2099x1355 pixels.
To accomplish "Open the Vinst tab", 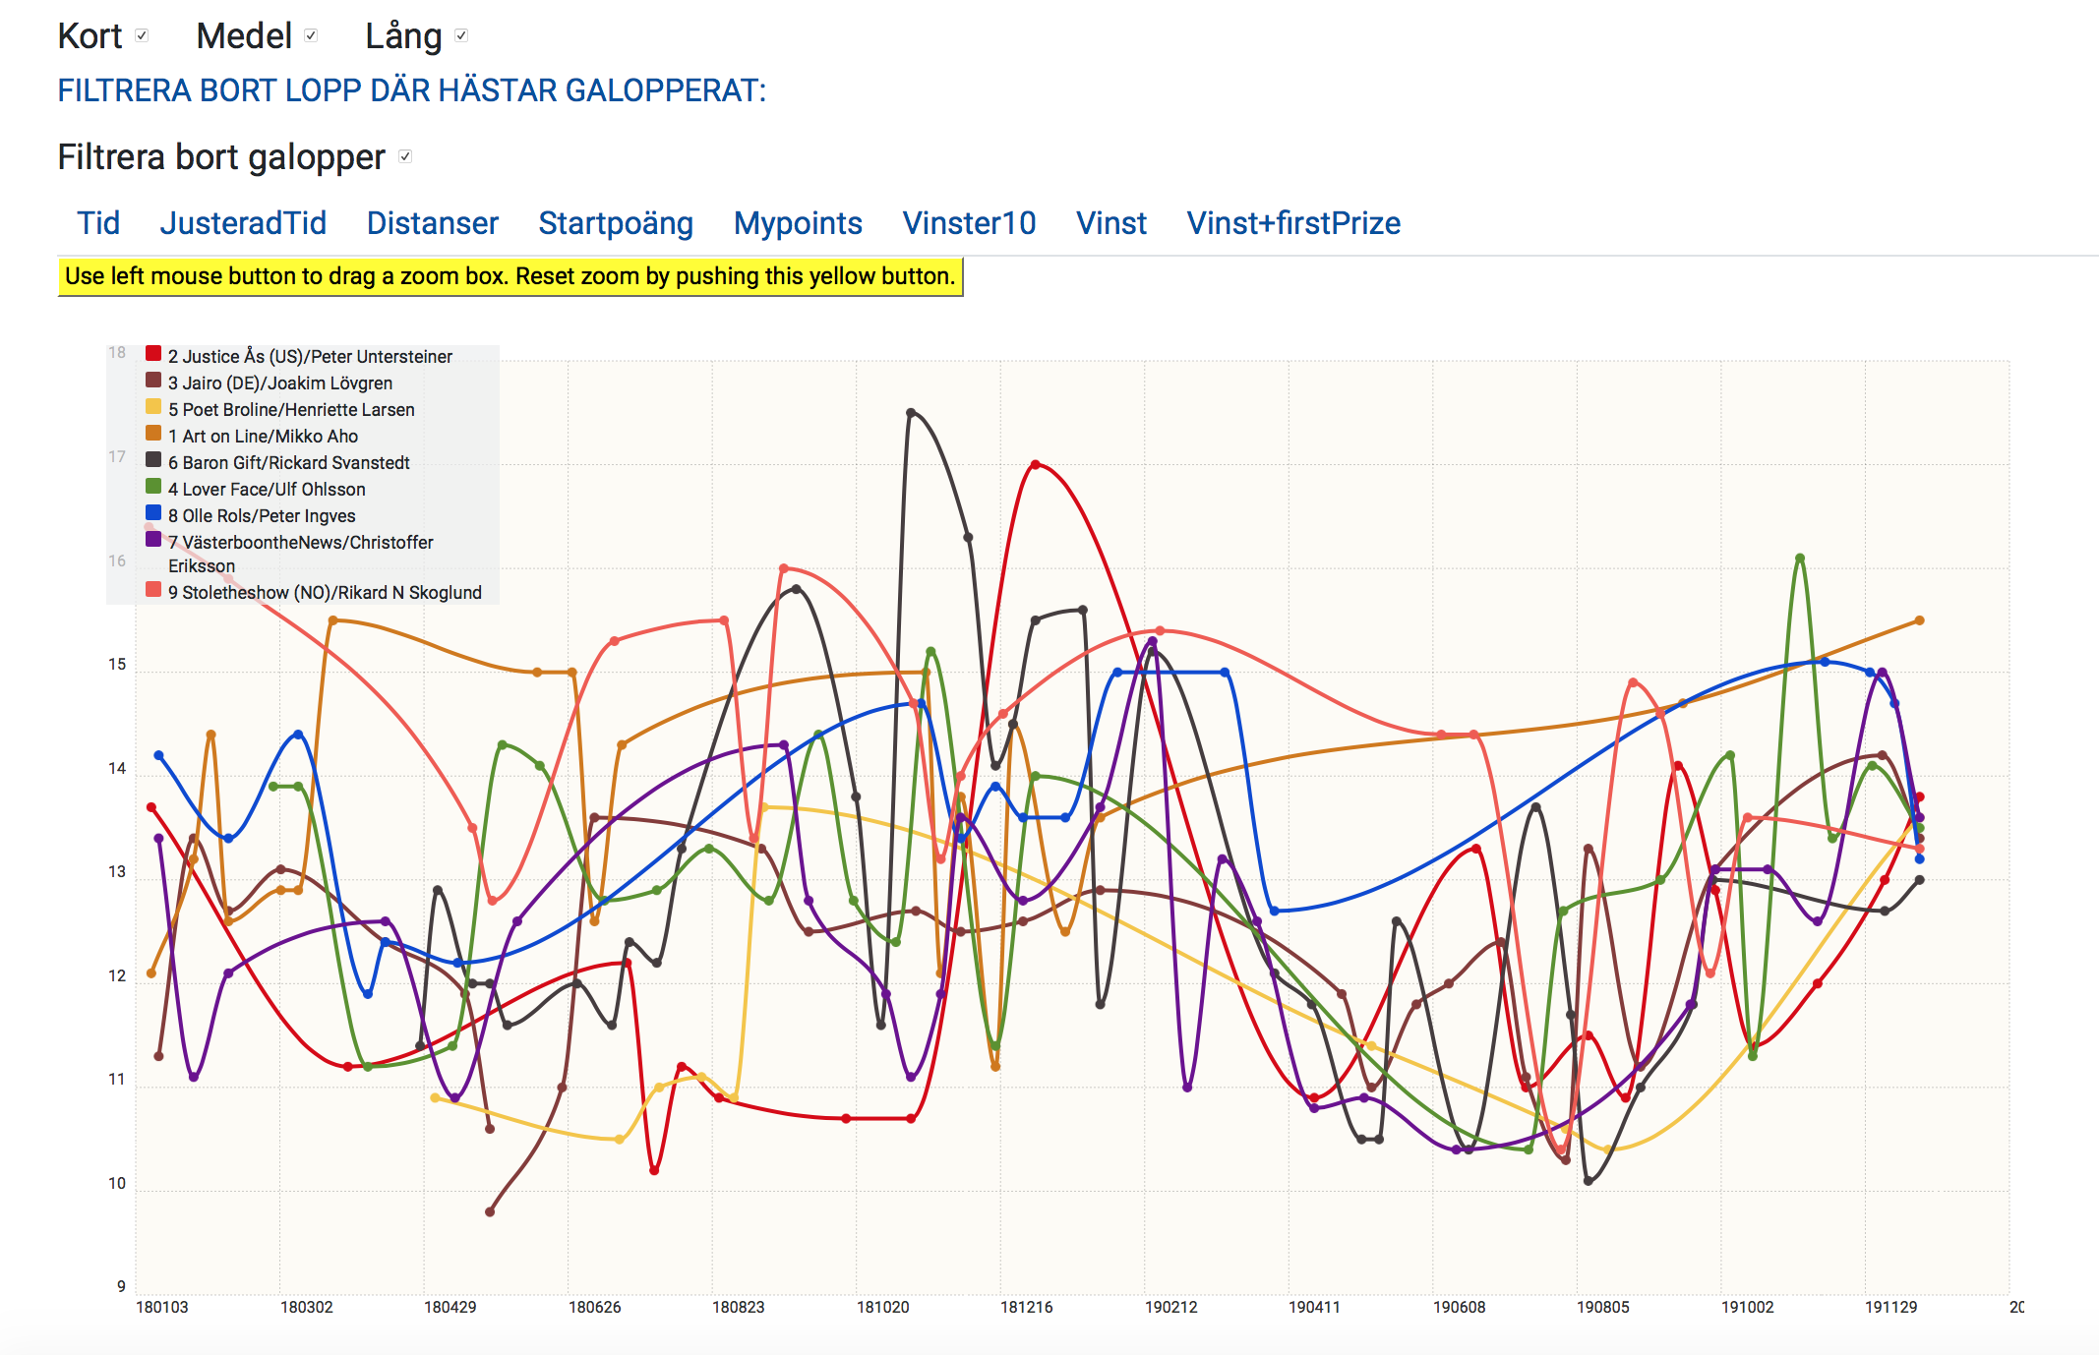I will coord(1111,223).
